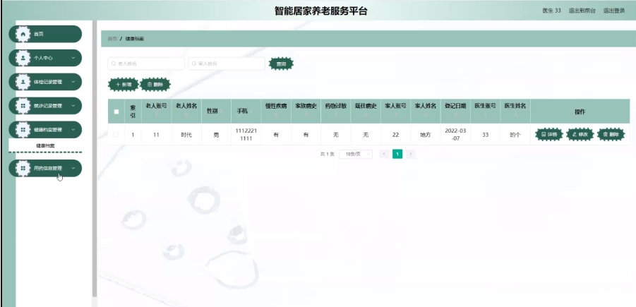The width and height of the screenshot is (636, 307).
Task: Open 个人中心 sidebar label
Action: (x=43, y=58)
